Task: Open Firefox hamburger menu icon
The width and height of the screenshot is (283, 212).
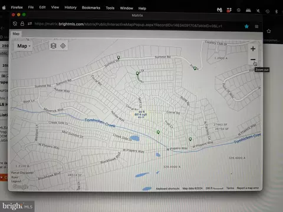Action: tap(256, 26)
